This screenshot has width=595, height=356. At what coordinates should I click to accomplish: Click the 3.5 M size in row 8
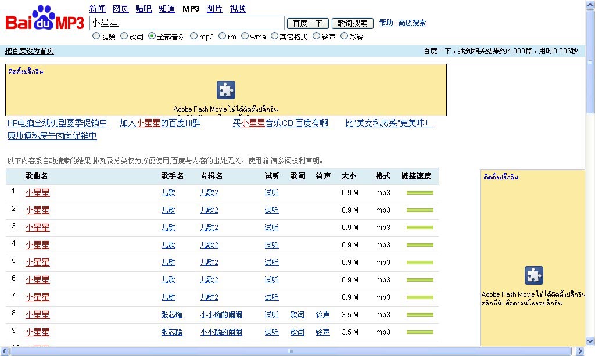[x=350, y=315]
